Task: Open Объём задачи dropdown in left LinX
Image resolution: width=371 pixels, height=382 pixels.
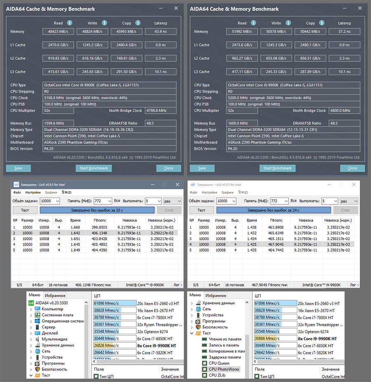Action: tap(57, 201)
